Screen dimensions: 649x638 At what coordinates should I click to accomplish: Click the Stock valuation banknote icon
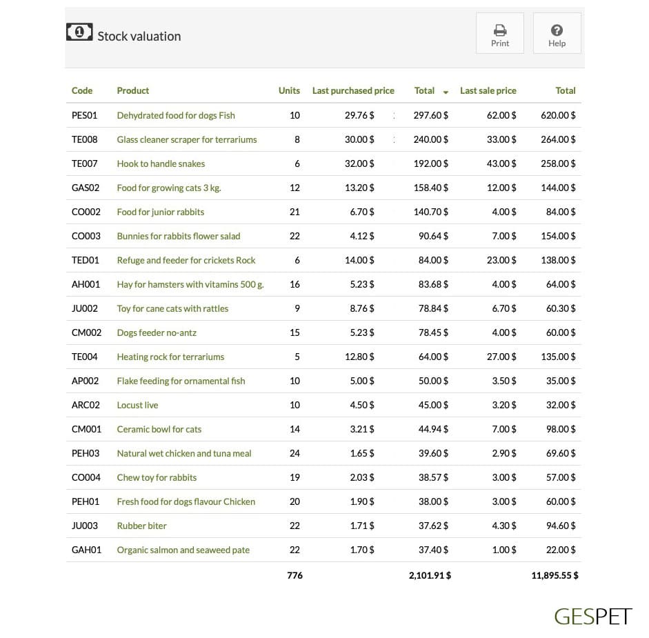click(x=79, y=32)
